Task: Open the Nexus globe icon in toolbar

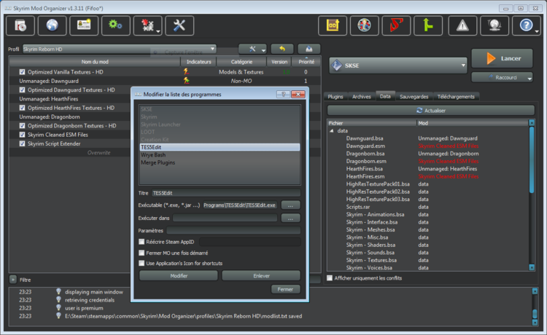Action: [x=52, y=25]
